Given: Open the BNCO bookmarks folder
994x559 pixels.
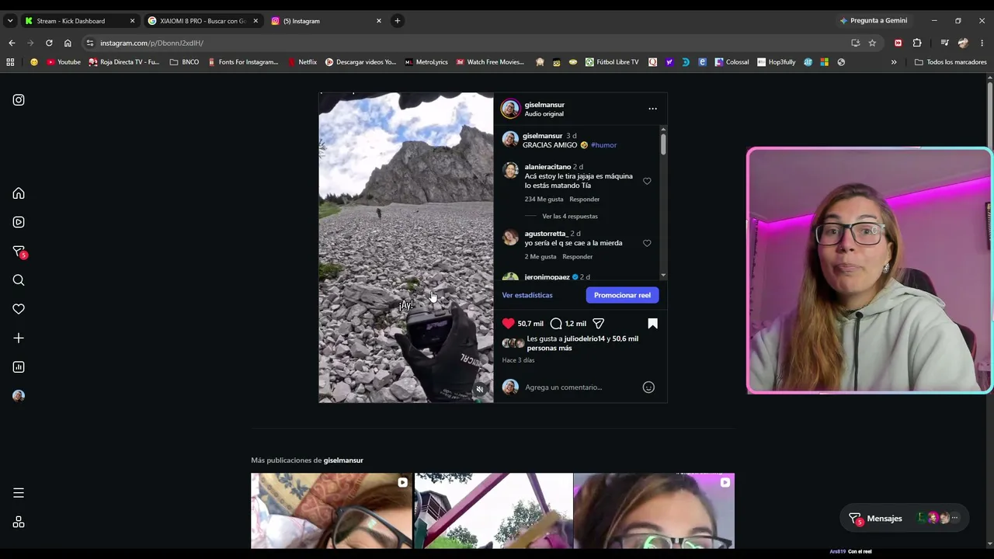Looking at the screenshot, I should (184, 62).
